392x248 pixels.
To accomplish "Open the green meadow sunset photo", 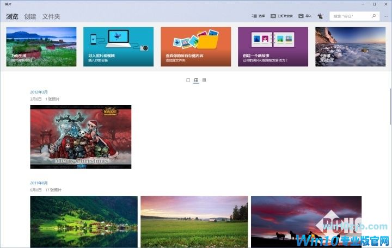I will point(194,222).
